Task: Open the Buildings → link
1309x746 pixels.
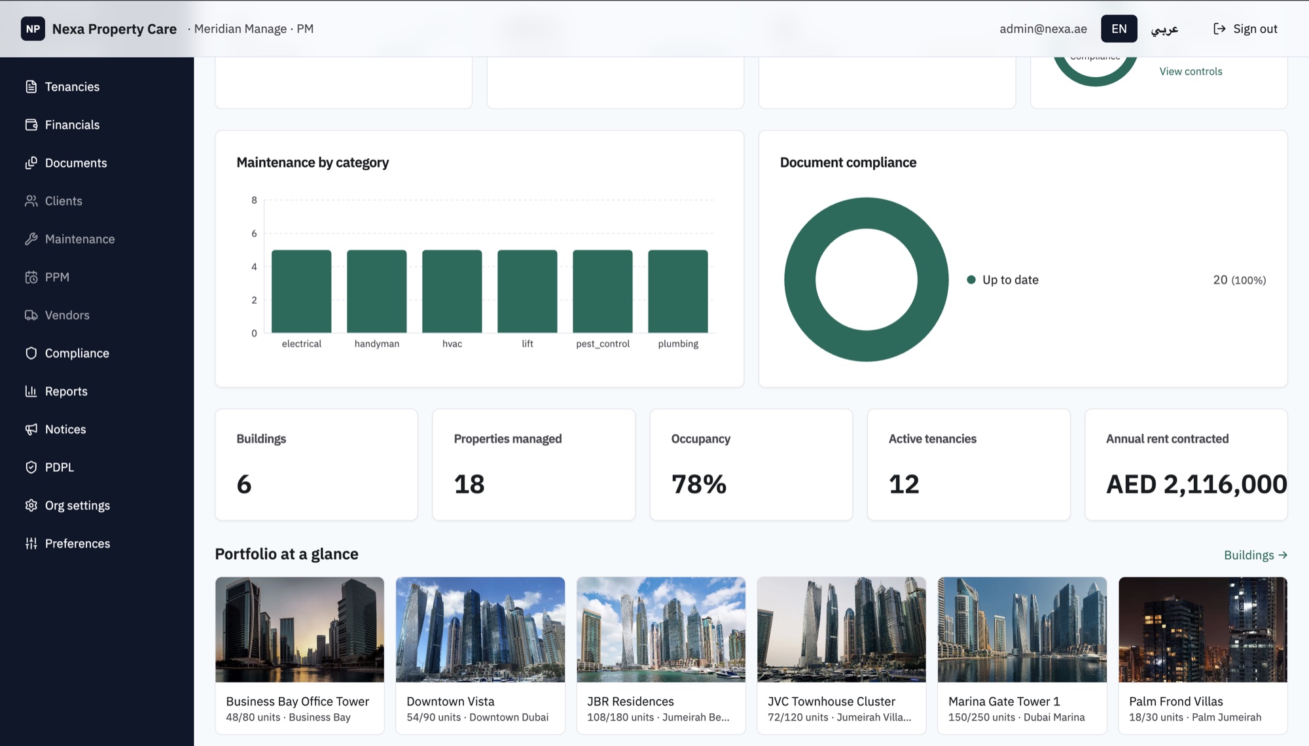Action: pos(1255,555)
